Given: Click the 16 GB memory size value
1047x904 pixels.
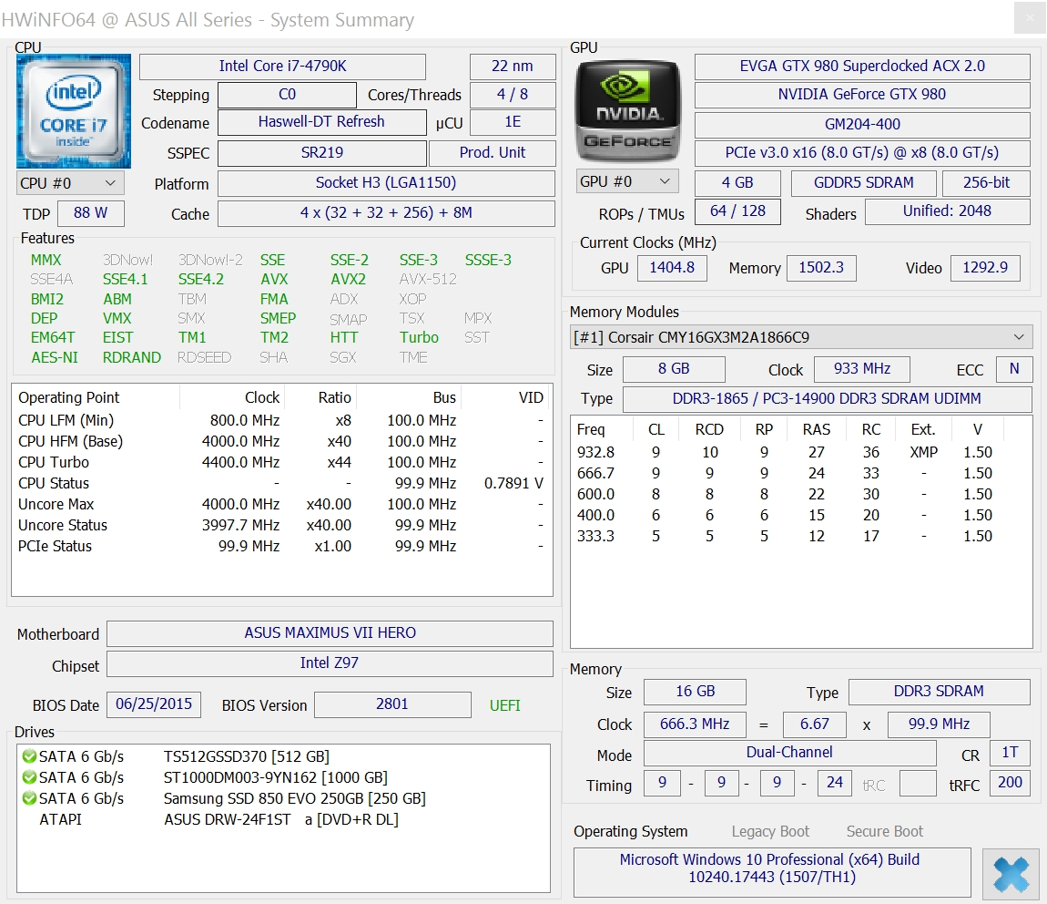Looking at the screenshot, I should (x=695, y=692).
